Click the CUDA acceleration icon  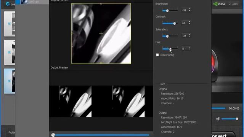pyautogui.click(x=219, y=4)
